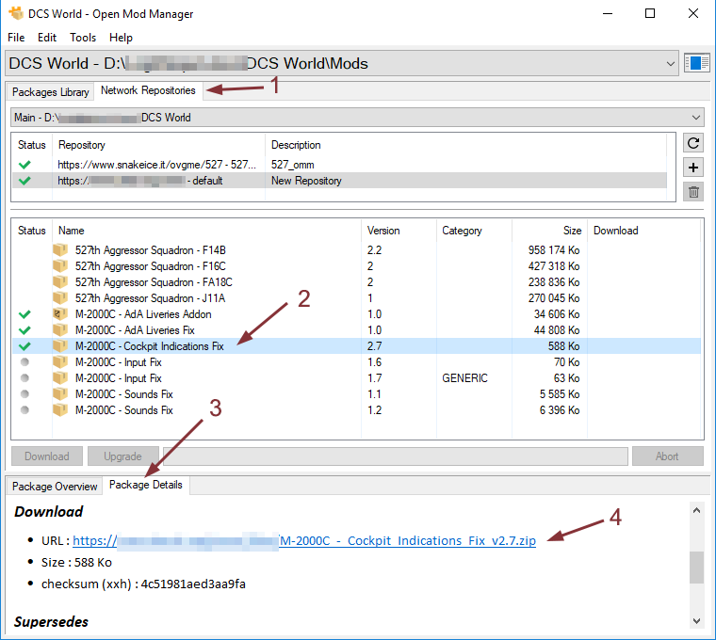Click green check status of AdA Liveries Fix
716x640 pixels.
click(24, 330)
